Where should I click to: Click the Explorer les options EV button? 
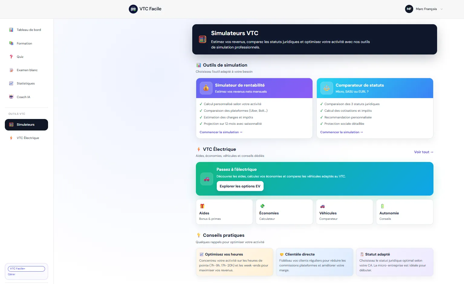tap(240, 186)
